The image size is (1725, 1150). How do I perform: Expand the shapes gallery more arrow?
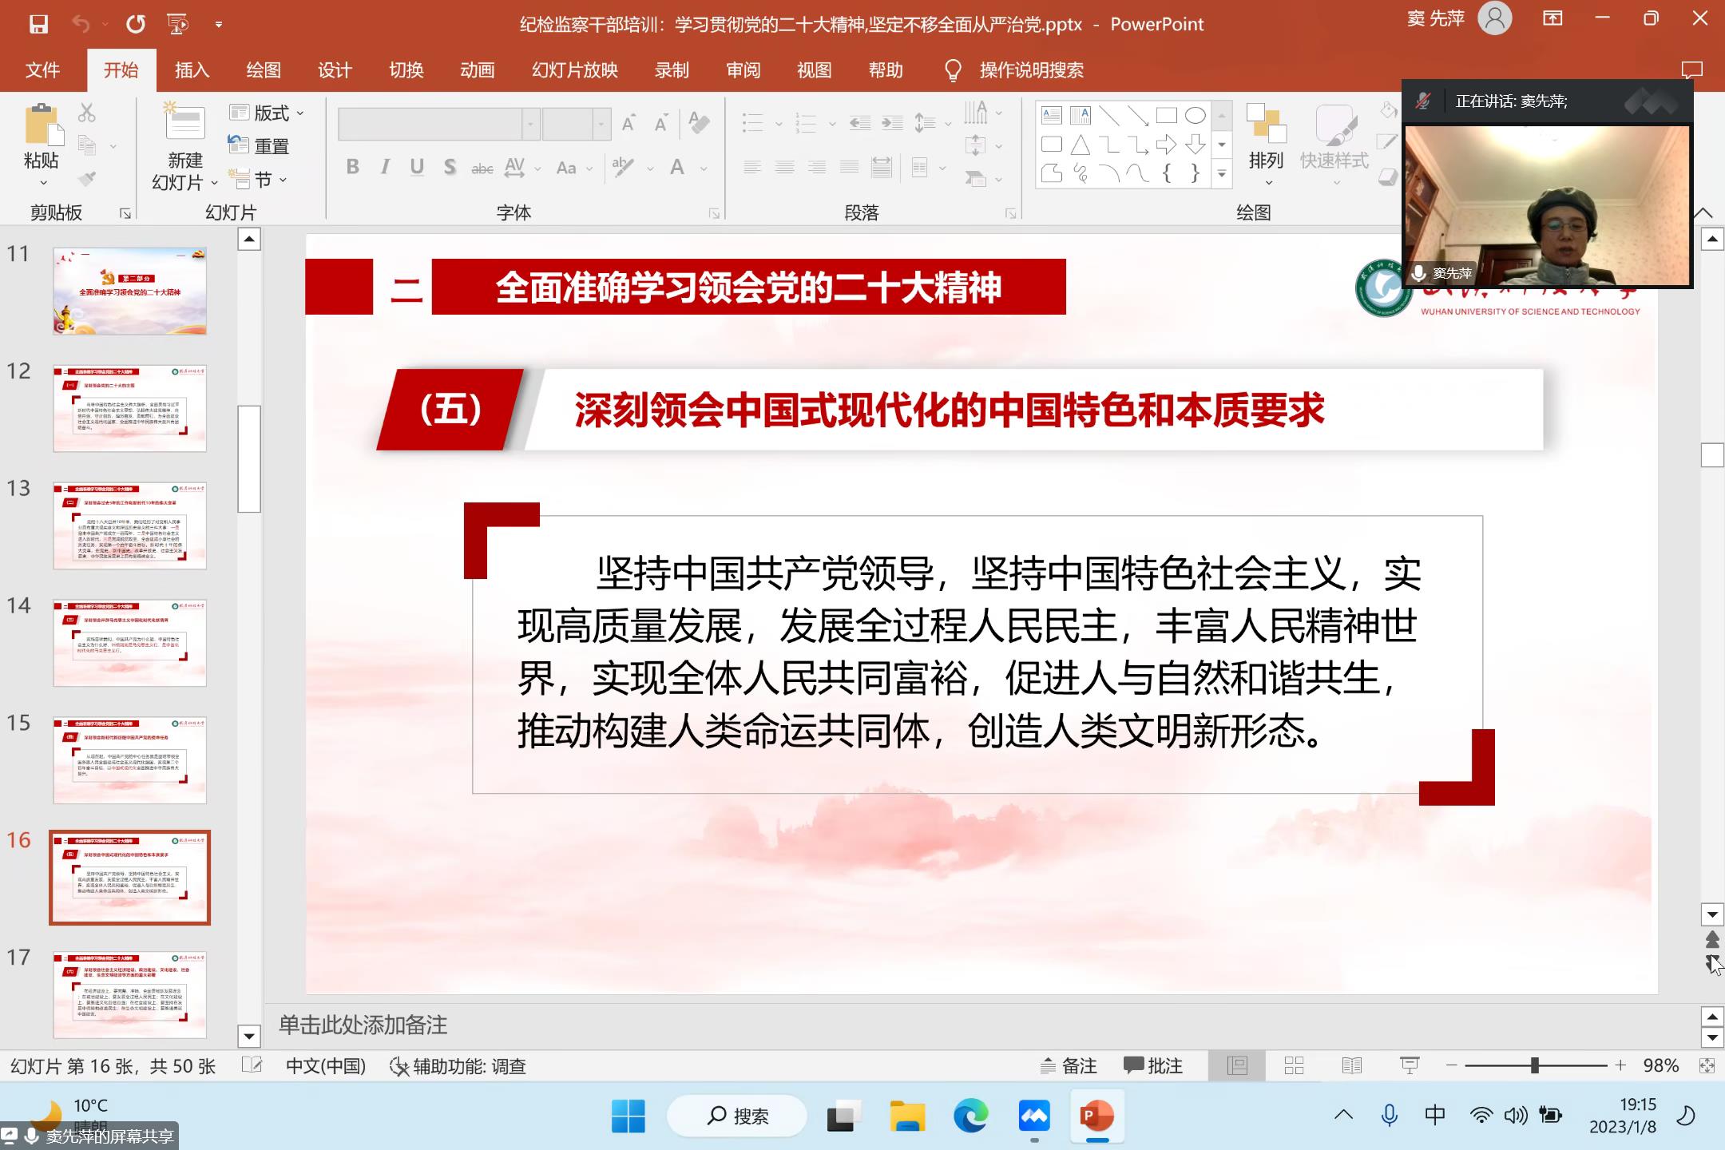1221,173
